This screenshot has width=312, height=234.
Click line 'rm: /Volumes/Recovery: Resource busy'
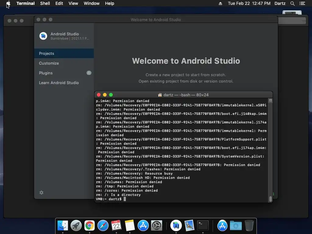click(134, 173)
